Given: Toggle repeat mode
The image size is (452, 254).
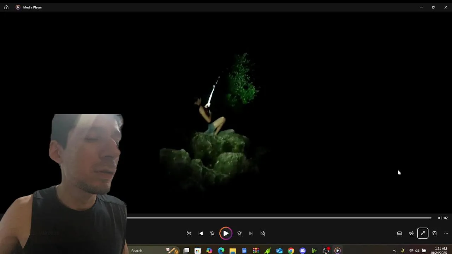Looking at the screenshot, I should [263, 233].
